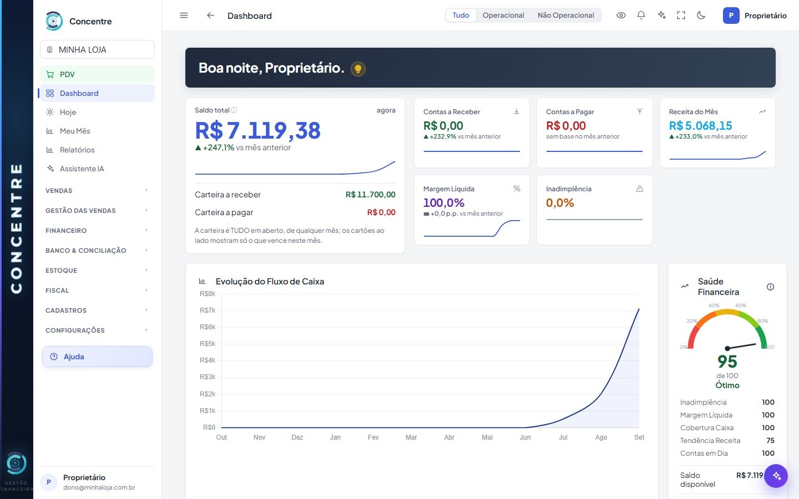Open the Proprietário profile menu in header

tap(755, 16)
